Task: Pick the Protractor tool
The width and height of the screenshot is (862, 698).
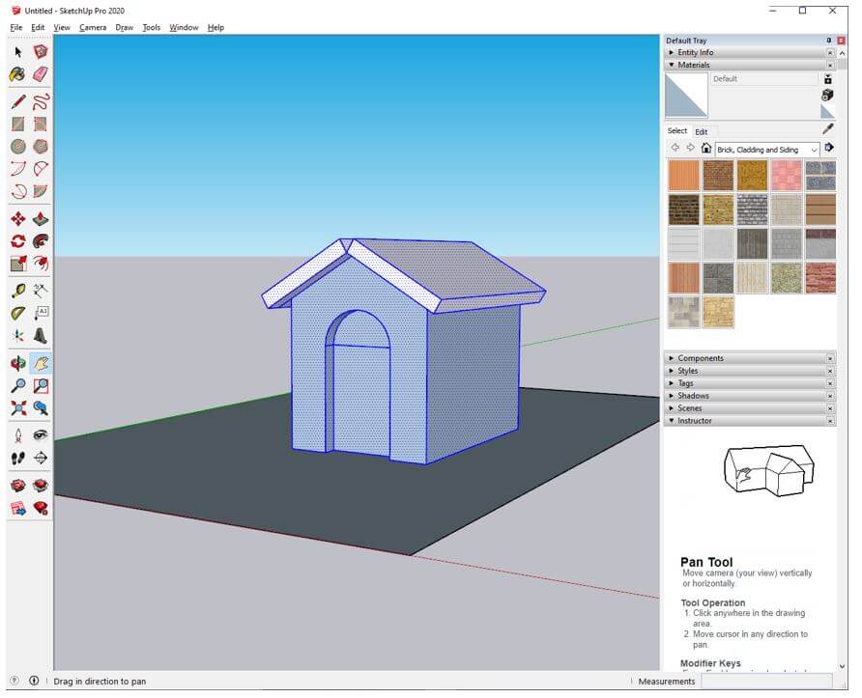Action: coord(18,314)
